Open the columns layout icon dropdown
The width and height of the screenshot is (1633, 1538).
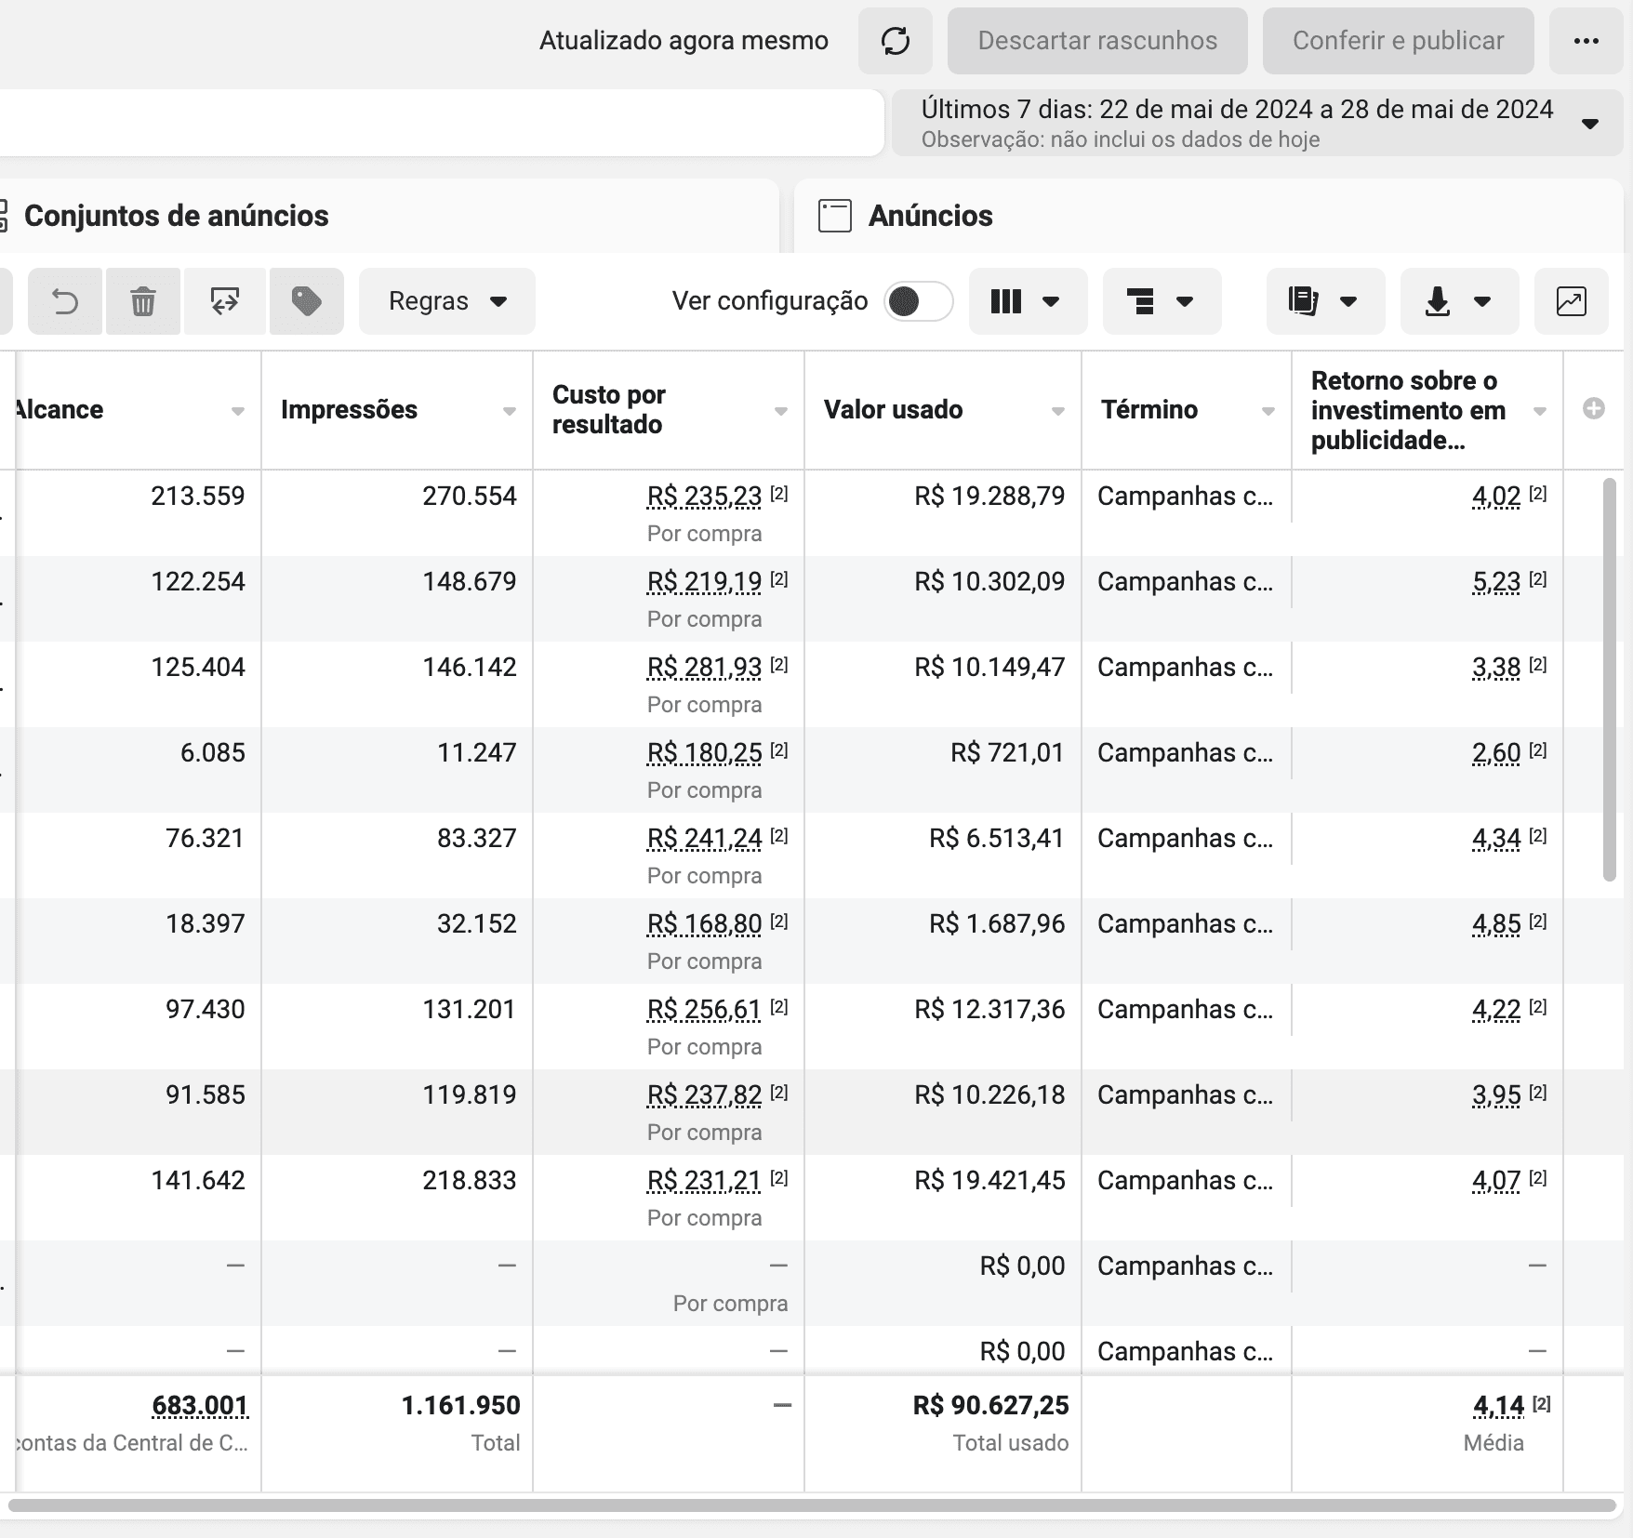click(1028, 301)
